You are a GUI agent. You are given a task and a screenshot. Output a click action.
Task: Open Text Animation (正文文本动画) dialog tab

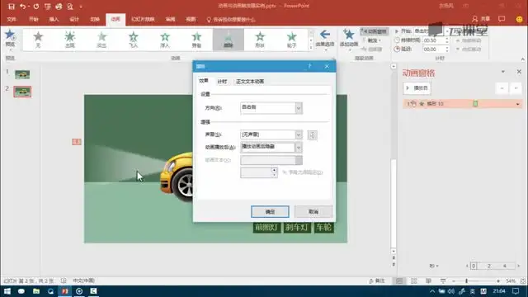pyautogui.click(x=250, y=82)
